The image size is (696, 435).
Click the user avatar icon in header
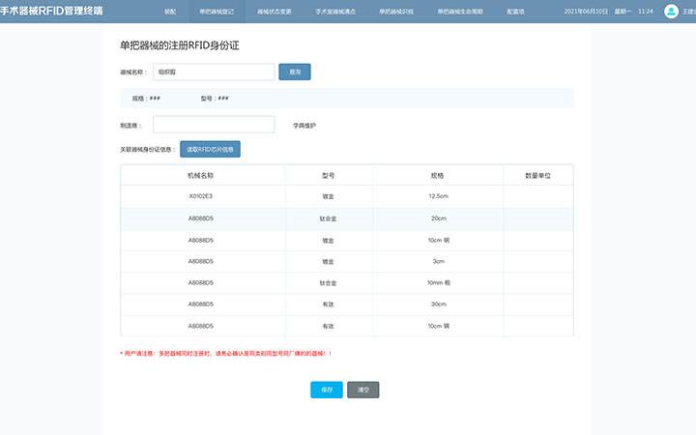[671, 12]
